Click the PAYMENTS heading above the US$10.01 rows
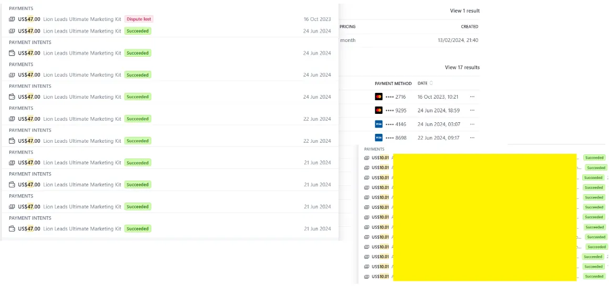 (375, 149)
